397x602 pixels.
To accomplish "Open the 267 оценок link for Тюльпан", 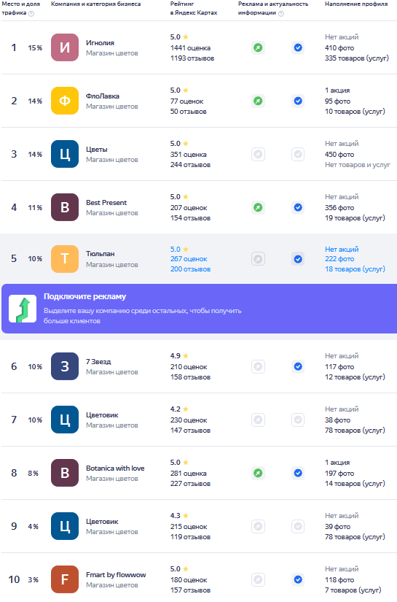I will (189, 259).
